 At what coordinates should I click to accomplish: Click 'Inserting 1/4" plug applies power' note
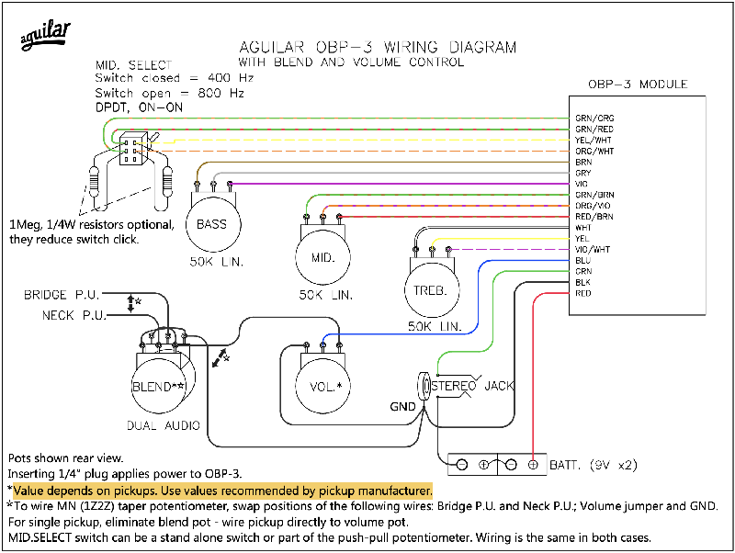[125, 474]
